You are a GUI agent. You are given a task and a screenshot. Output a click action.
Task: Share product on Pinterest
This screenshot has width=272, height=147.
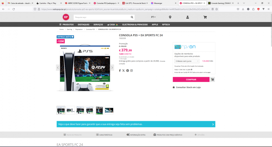pyautogui.click(x=128, y=71)
